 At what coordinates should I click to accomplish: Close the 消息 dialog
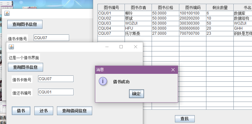coord(173,70)
